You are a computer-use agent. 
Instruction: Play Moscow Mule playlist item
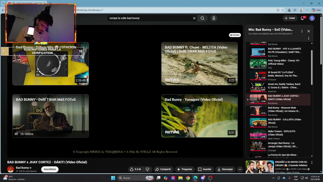pos(278,111)
